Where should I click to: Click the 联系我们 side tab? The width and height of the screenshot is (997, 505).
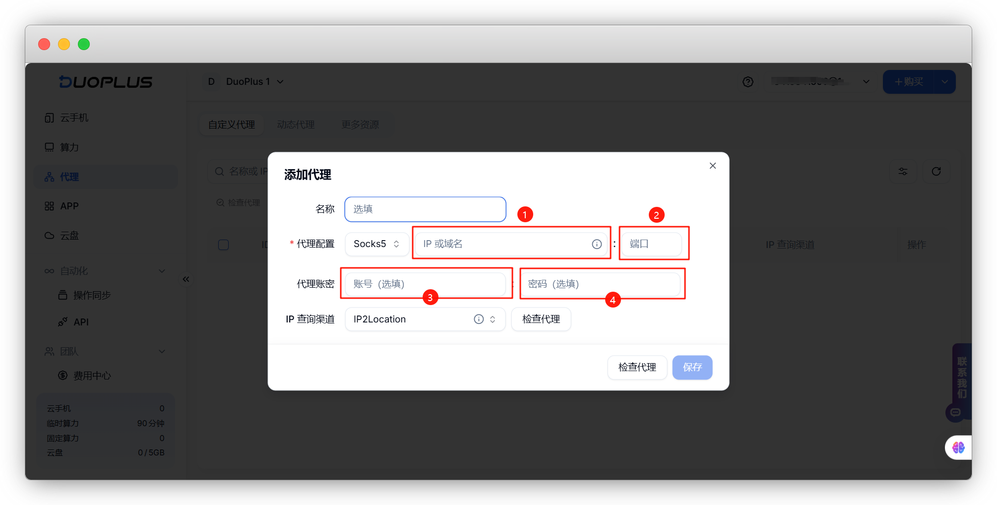point(962,377)
